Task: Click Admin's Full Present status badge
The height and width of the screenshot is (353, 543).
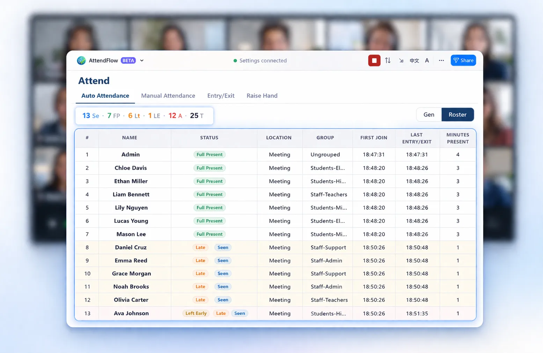Action: pyautogui.click(x=209, y=154)
